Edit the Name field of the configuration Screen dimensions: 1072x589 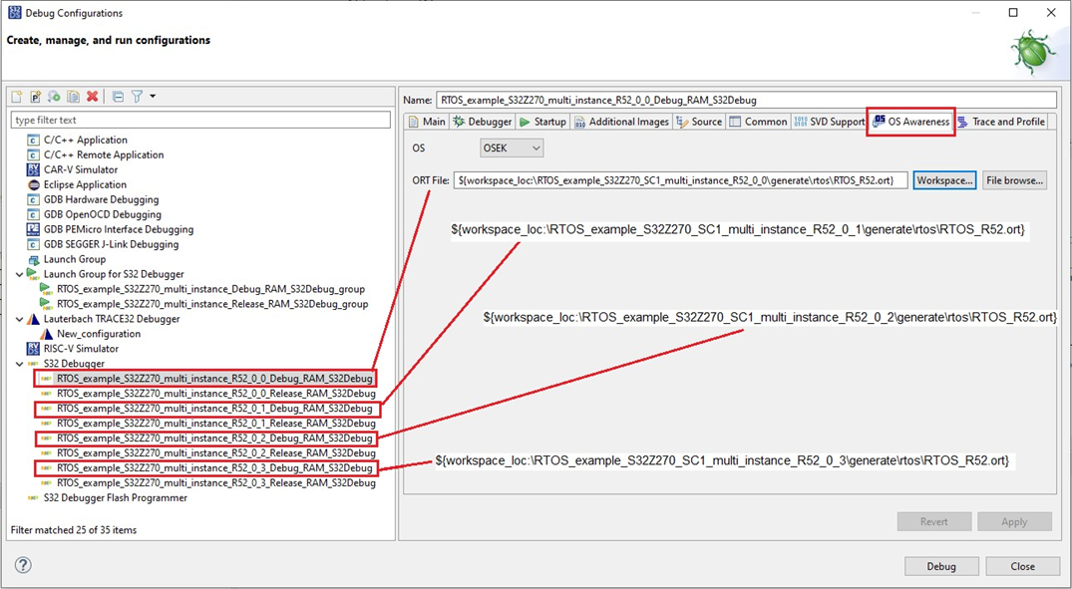point(698,99)
